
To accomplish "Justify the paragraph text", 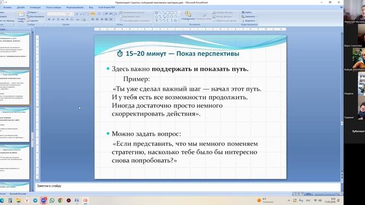I will coord(106,19).
